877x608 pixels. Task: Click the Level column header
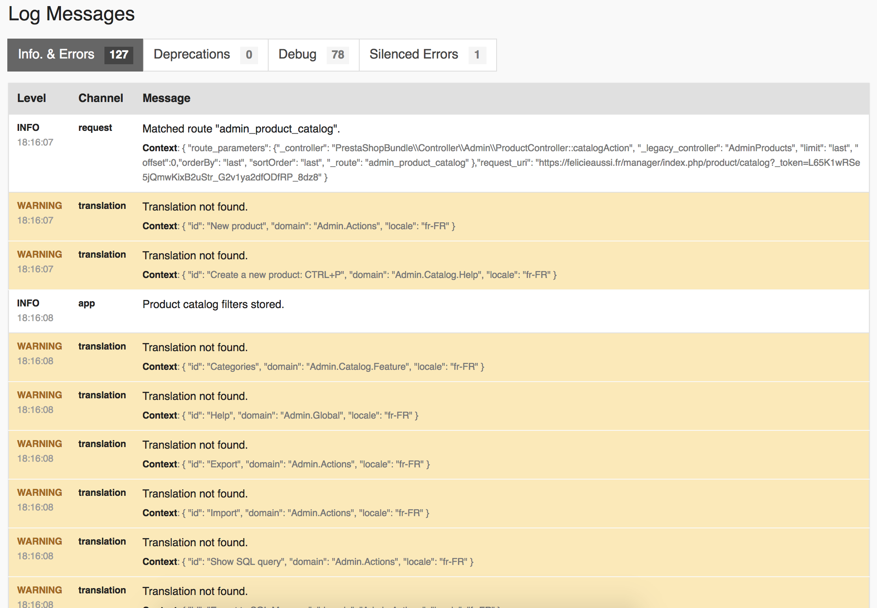tap(31, 98)
